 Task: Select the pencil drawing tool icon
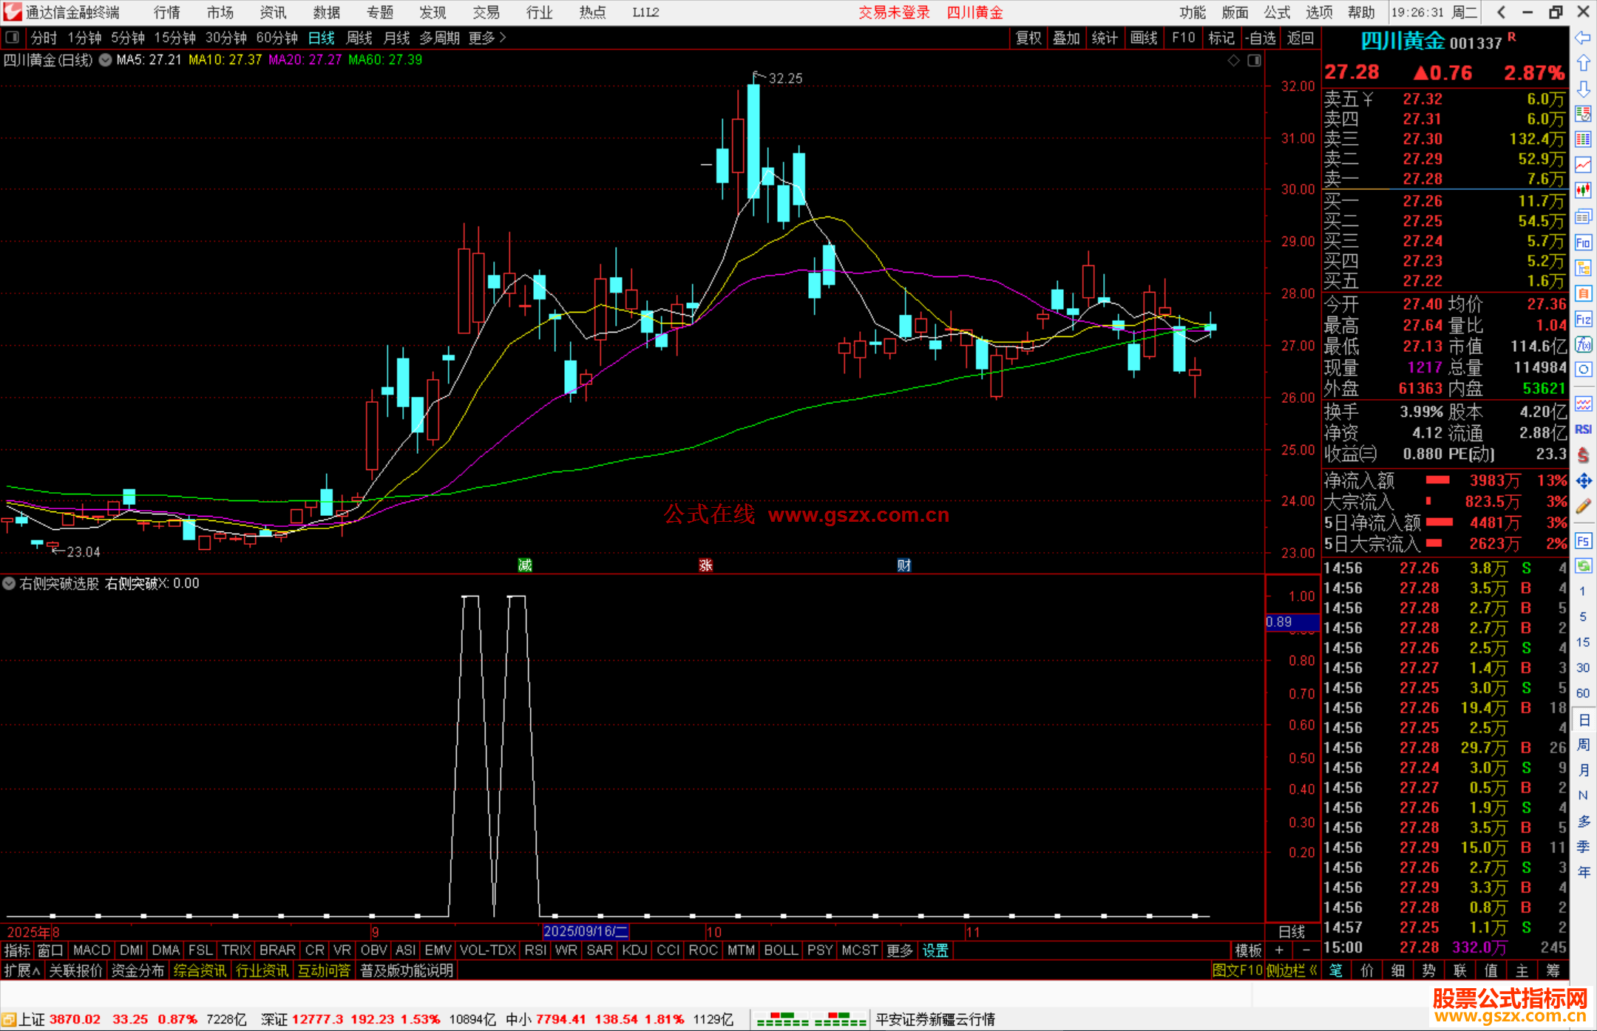pos(1583,507)
